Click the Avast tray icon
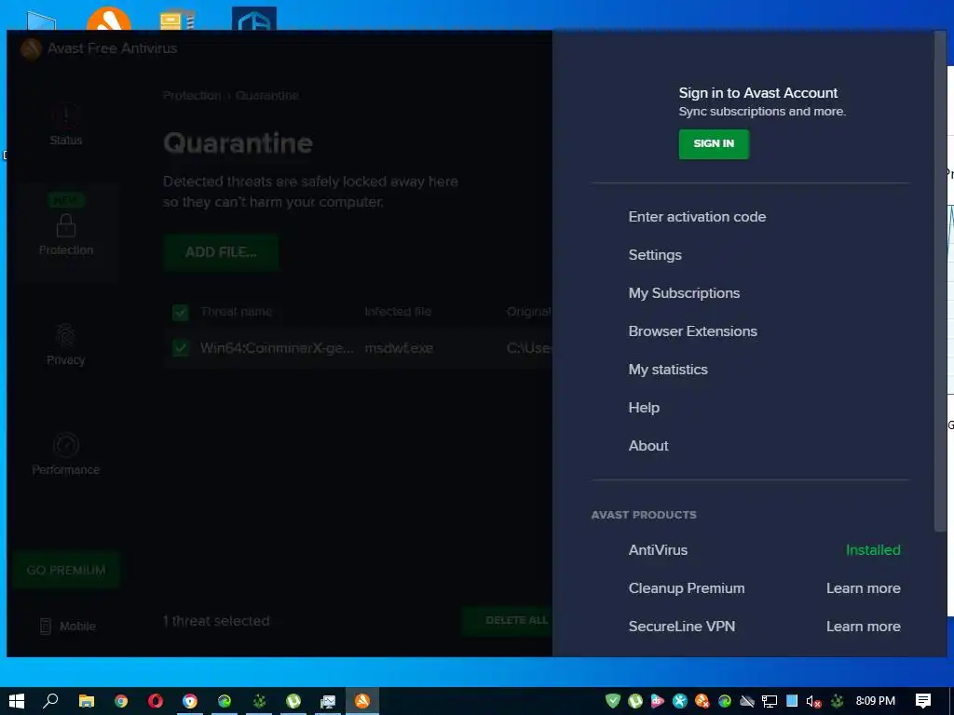The image size is (954, 715). pyautogui.click(x=702, y=701)
